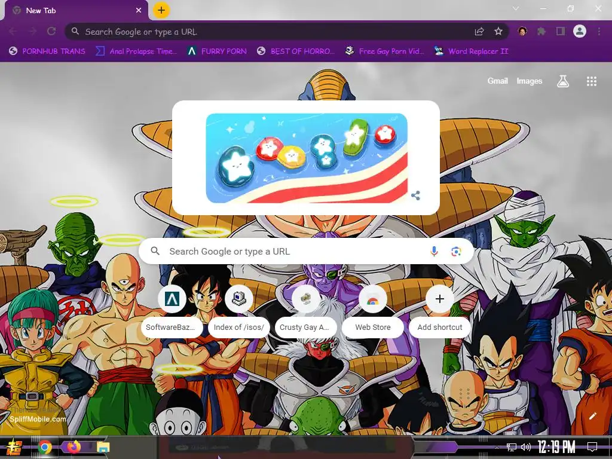The height and width of the screenshot is (459, 612).
Task: Share the Google Doodle
Action: 416,195
